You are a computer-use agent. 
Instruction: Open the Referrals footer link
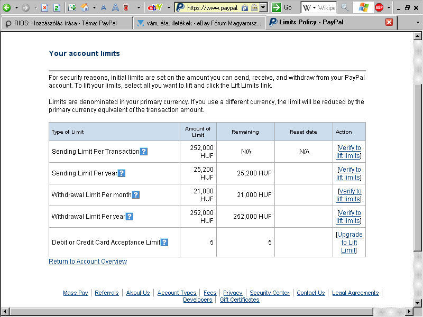[107, 293]
